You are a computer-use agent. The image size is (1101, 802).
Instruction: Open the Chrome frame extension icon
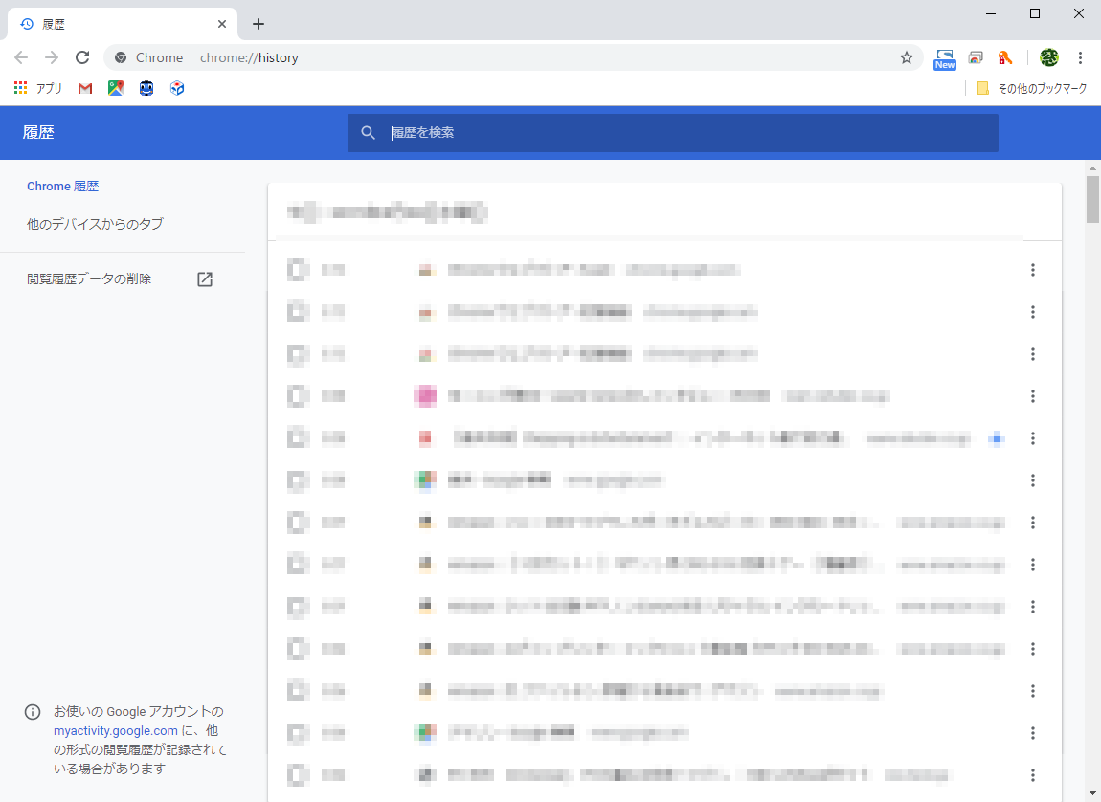976,57
